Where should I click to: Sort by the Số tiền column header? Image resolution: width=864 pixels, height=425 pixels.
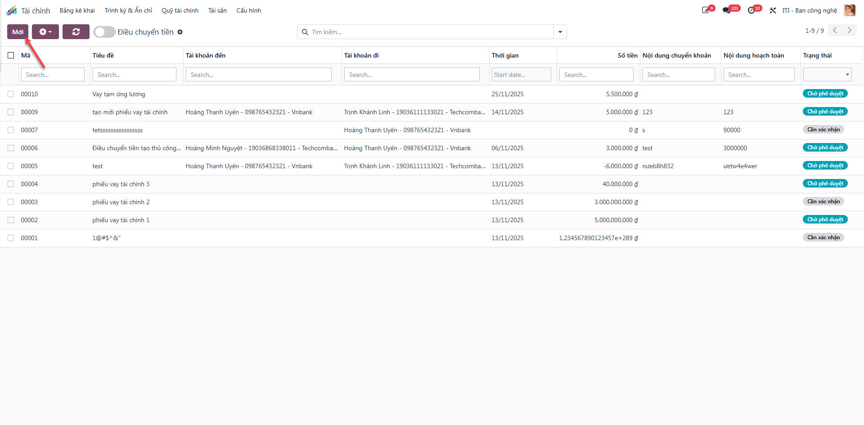[627, 55]
